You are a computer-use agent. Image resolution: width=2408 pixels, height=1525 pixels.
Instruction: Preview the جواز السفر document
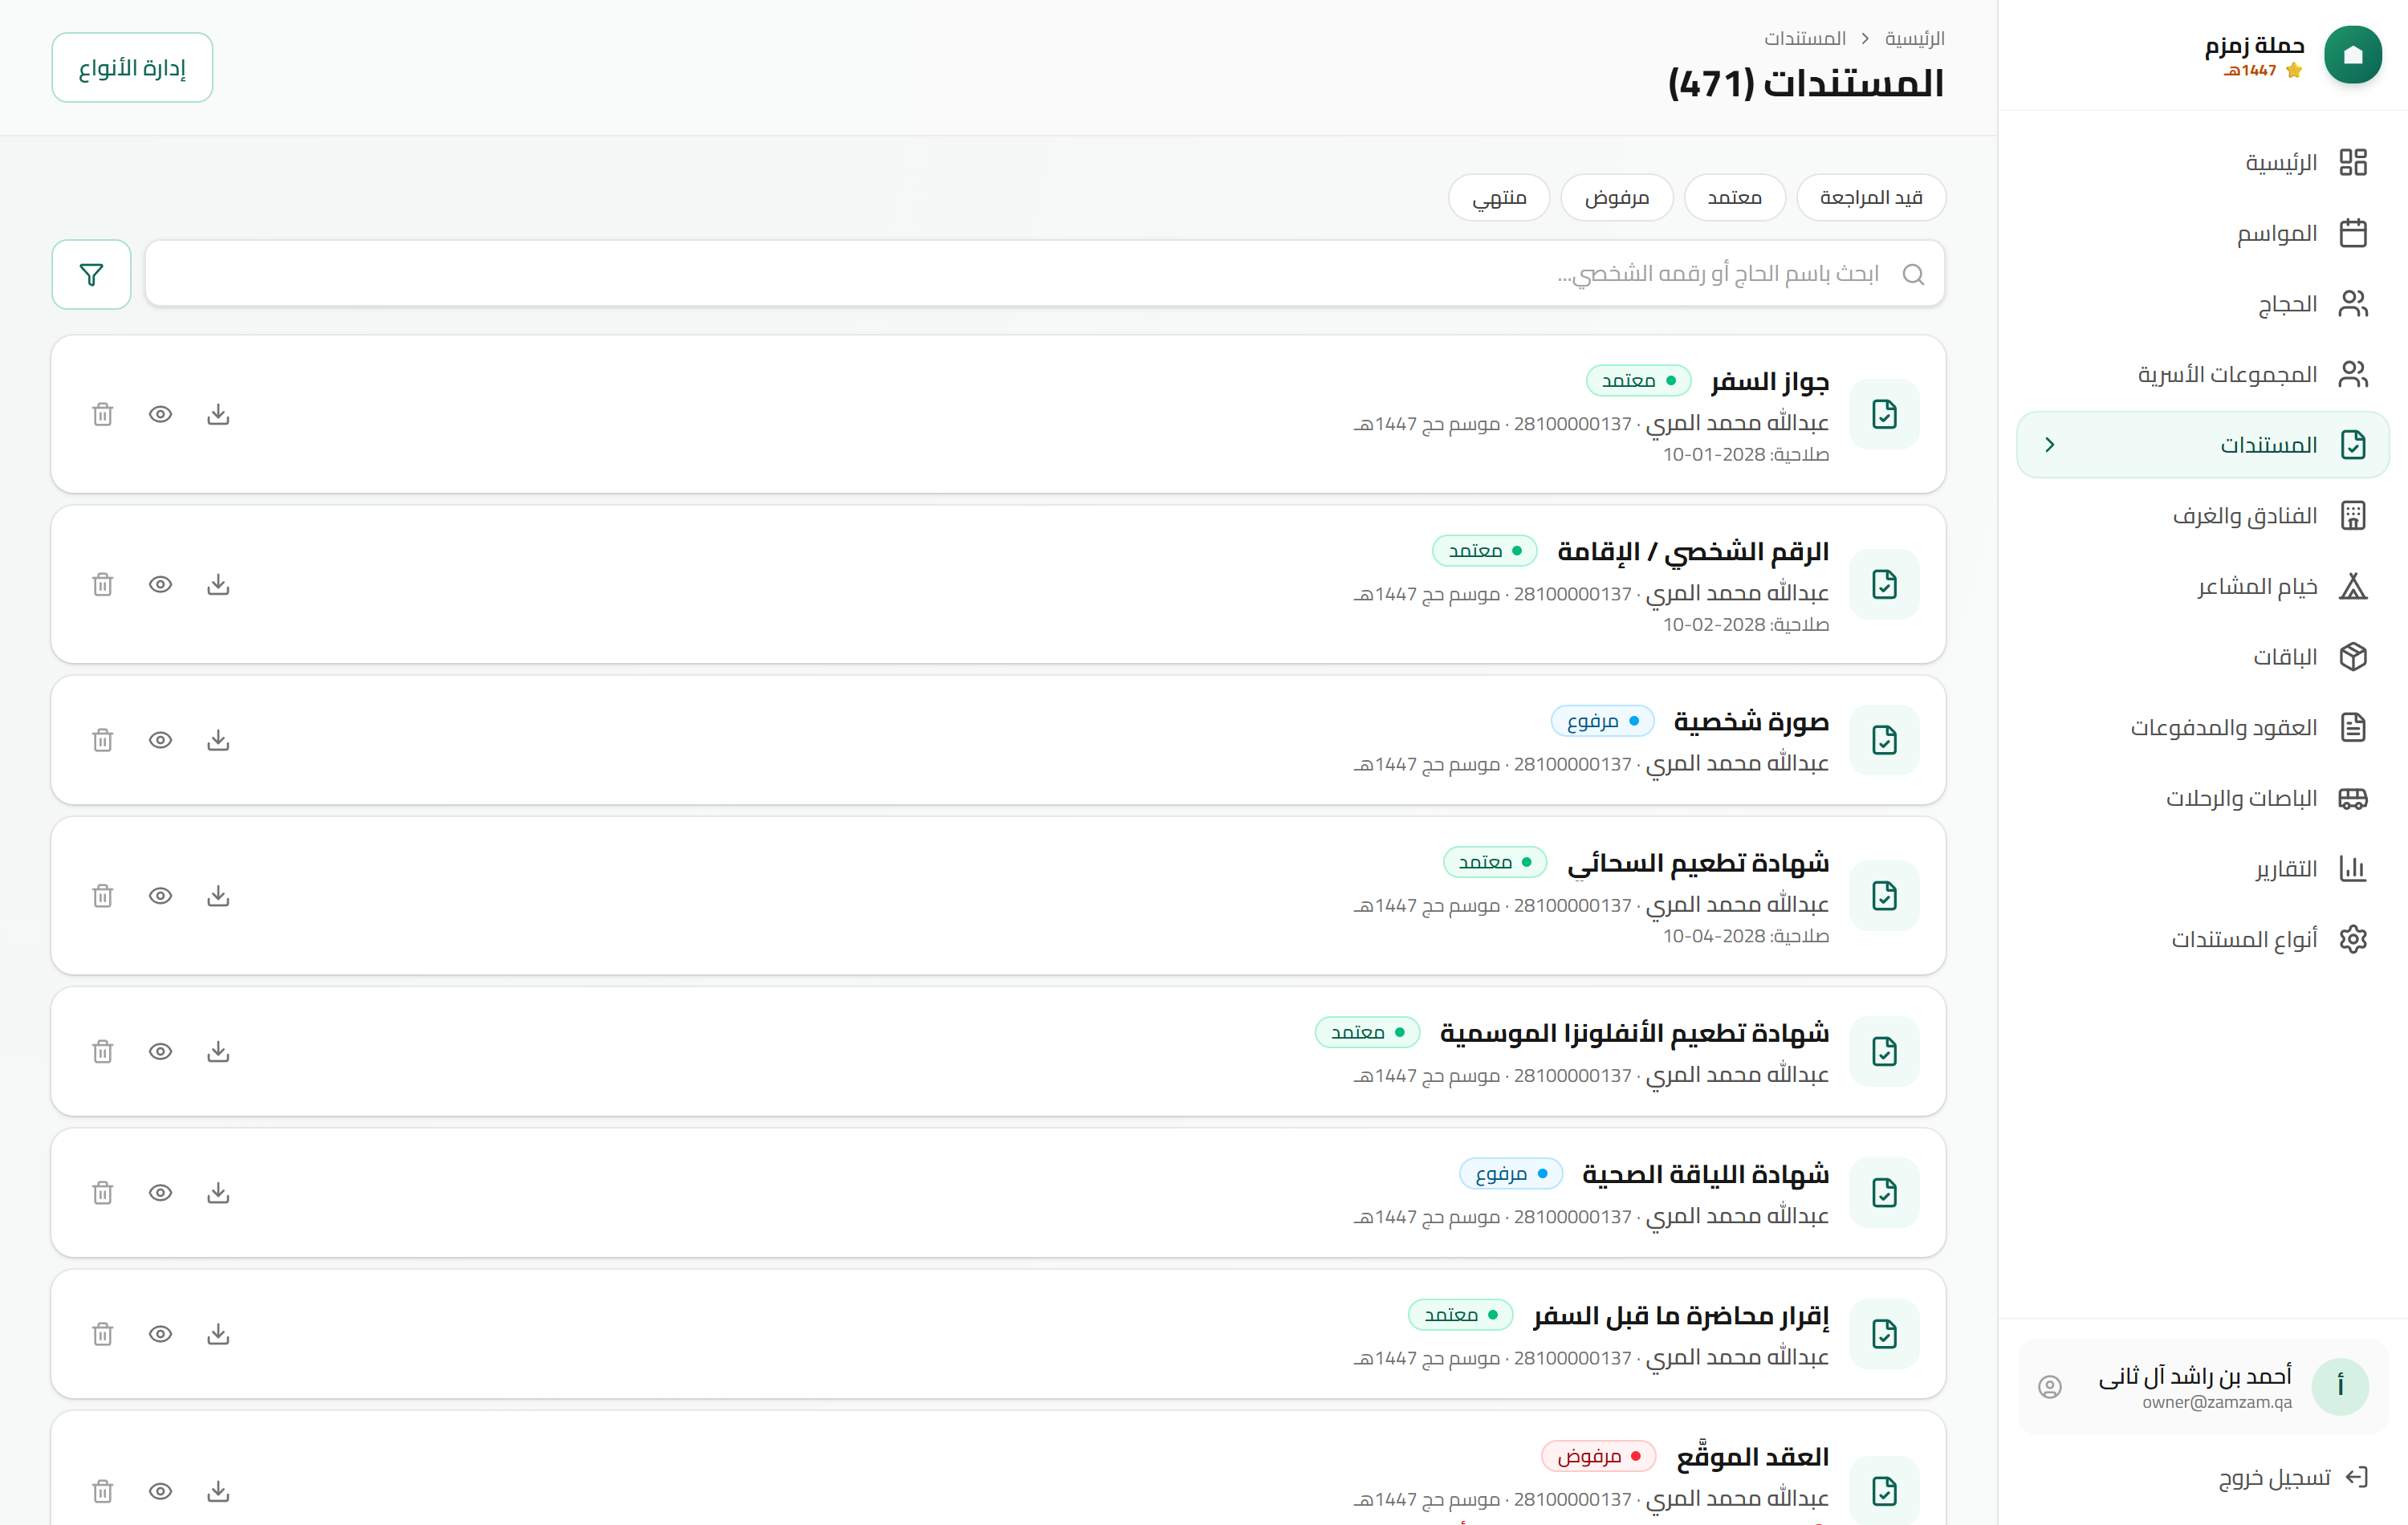coord(160,414)
